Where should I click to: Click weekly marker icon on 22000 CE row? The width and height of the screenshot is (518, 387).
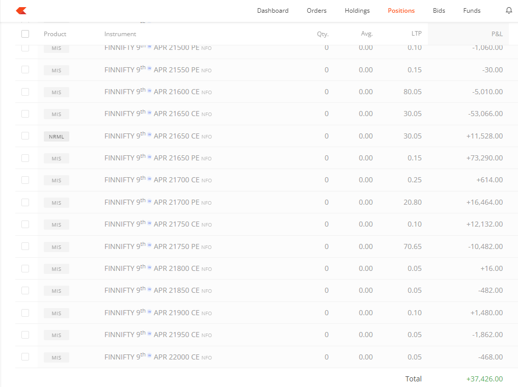149,355
